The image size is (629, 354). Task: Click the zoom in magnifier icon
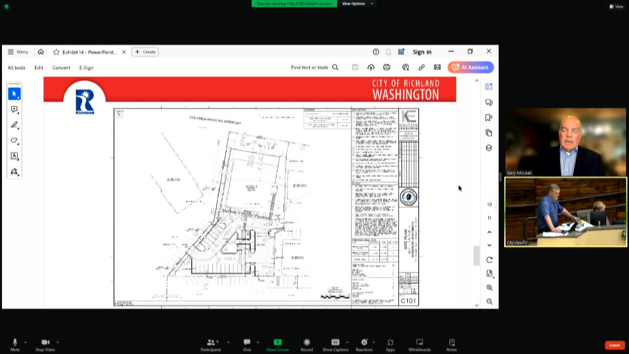point(489,288)
